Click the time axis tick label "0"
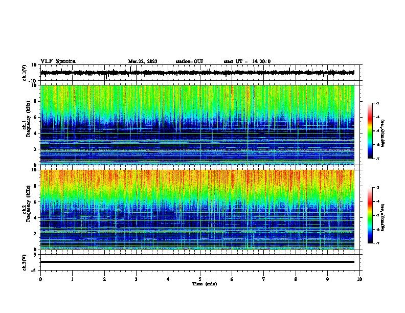This screenshot has width=405, height=313. click(x=40, y=279)
